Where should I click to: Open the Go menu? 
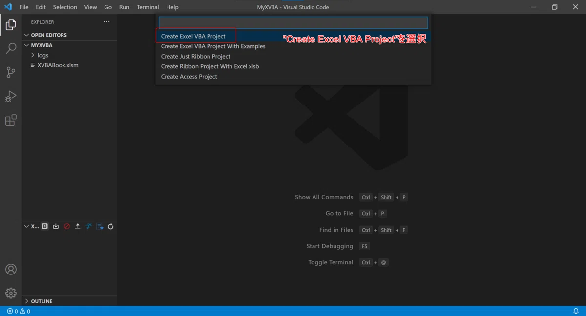pyautogui.click(x=108, y=7)
